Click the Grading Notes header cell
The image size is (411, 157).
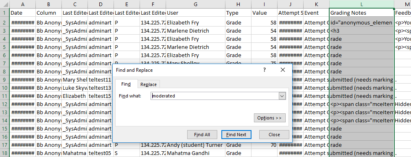point(361,13)
